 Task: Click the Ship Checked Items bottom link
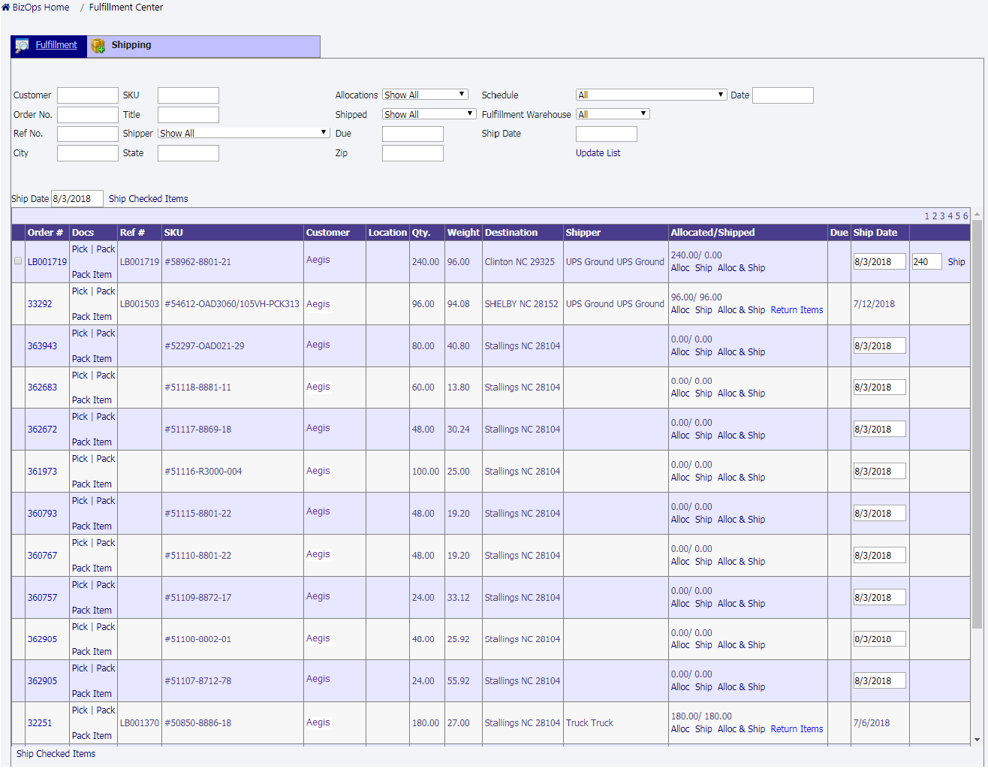pos(56,754)
